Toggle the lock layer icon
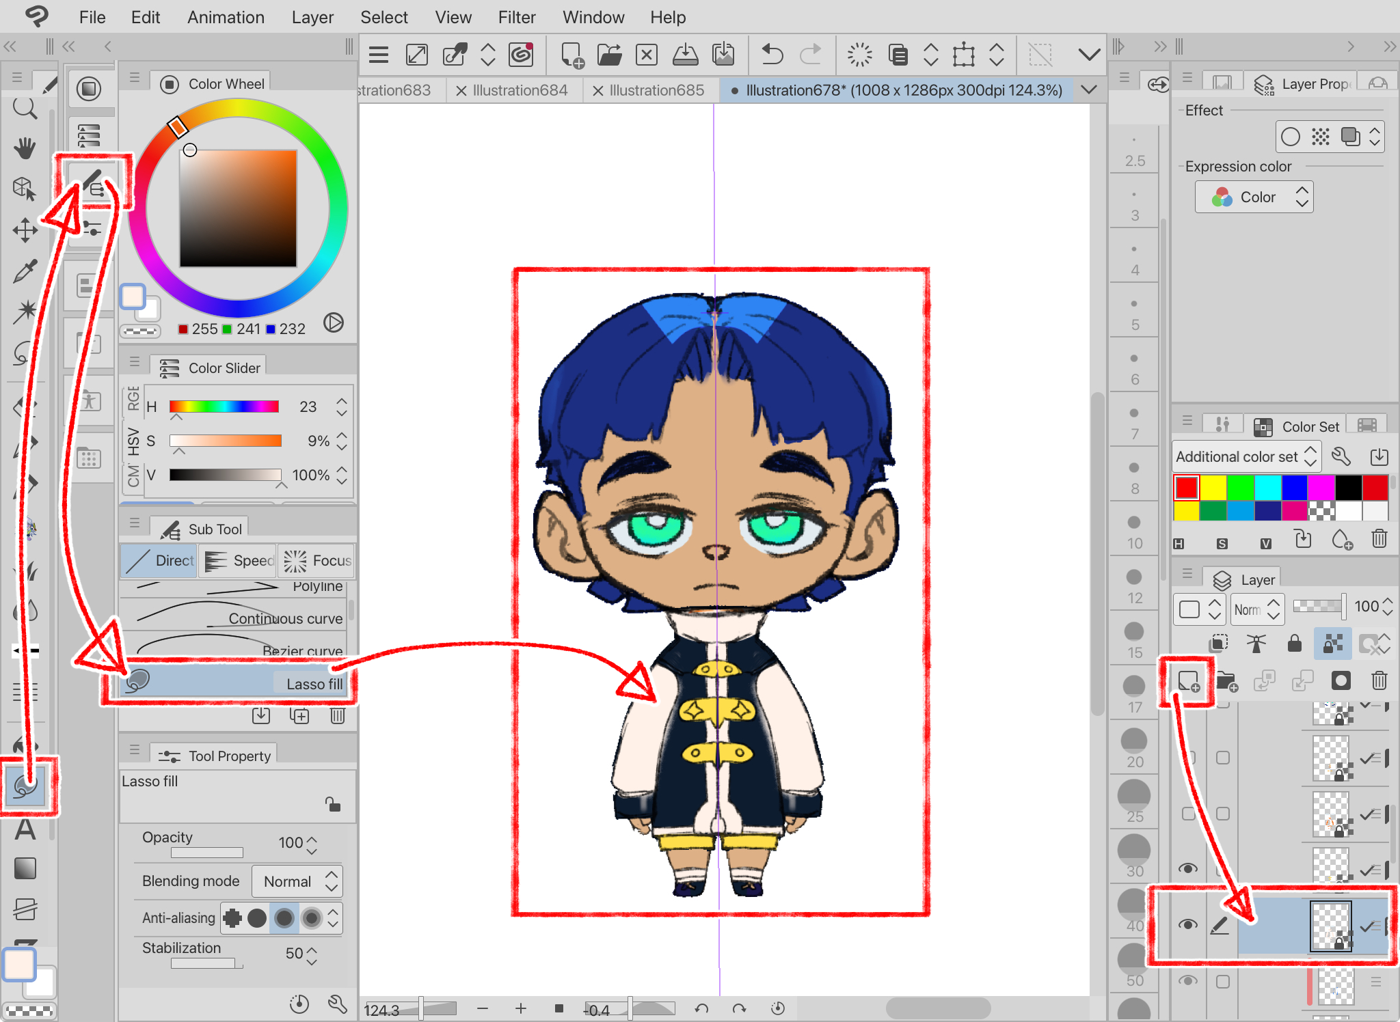This screenshot has height=1022, width=1400. [x=1294, y=644]
